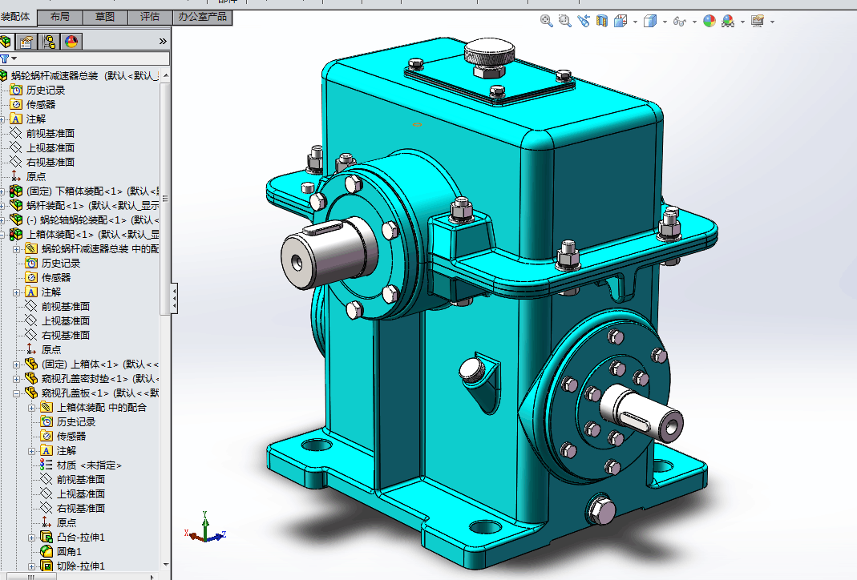Viewport: 857px width, 580px height.
Task: Switch to the 评估 tab
Action: tap(150, 17)
